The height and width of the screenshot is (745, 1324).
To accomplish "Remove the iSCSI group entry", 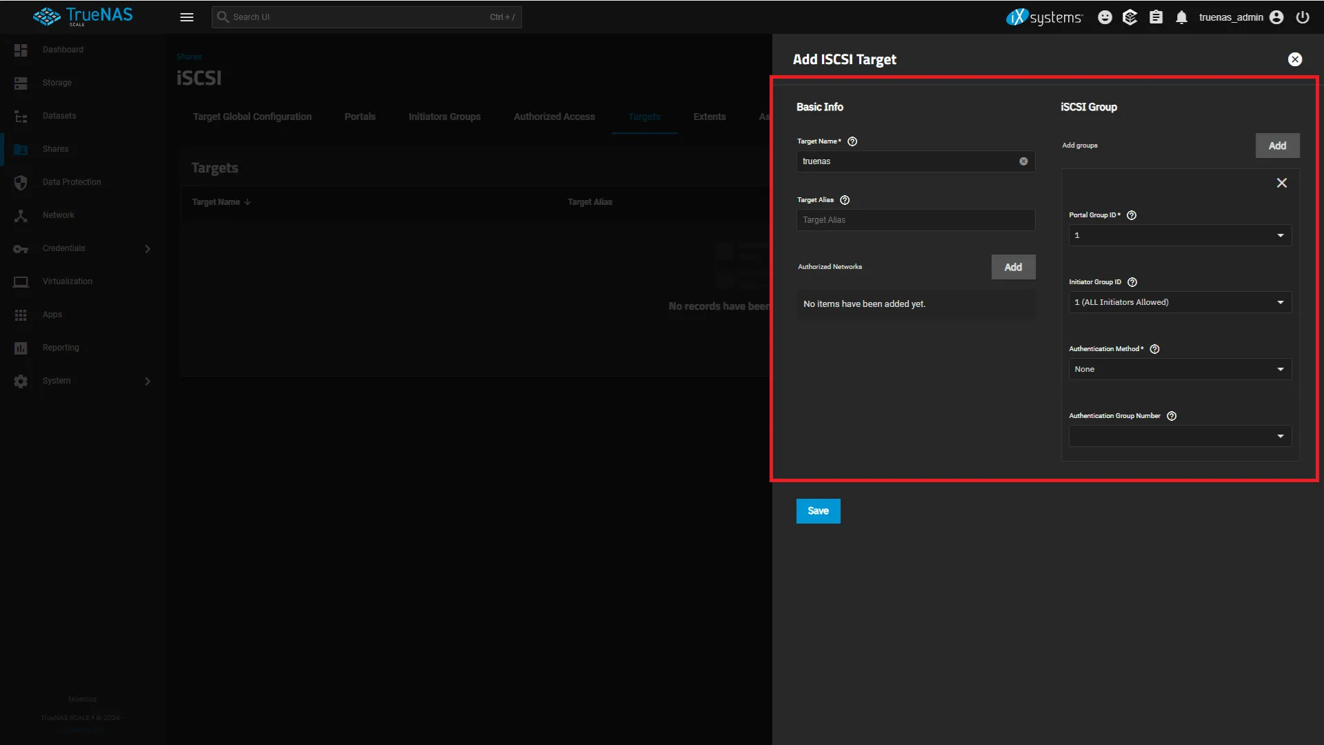I will (1281, 183).
